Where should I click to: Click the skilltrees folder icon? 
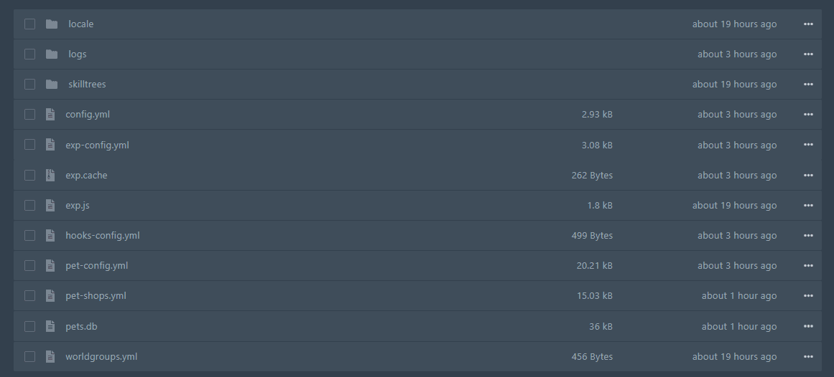click(51, 84)
